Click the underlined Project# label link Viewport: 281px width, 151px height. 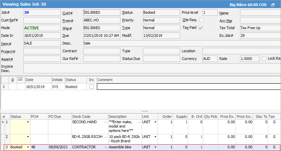pyautogui.click(x=8, y=51)
